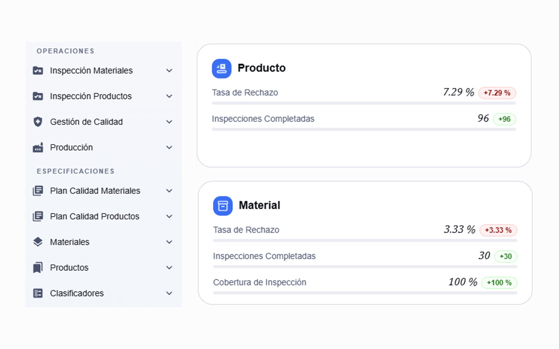Image resolution: width=559 pixels, height=349 pixels.
Task: Click the Materiales layers icon
Action: click(x=38, y=242)
